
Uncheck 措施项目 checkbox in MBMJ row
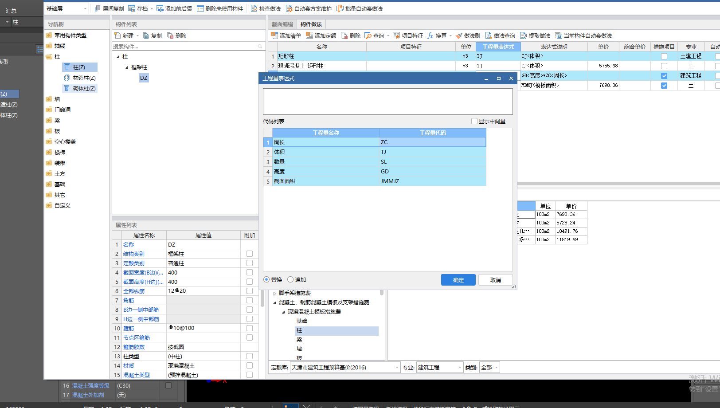664,86
